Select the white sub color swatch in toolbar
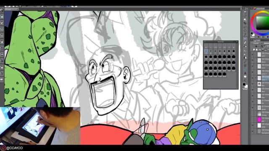269x151 pixels. [246, 86]
